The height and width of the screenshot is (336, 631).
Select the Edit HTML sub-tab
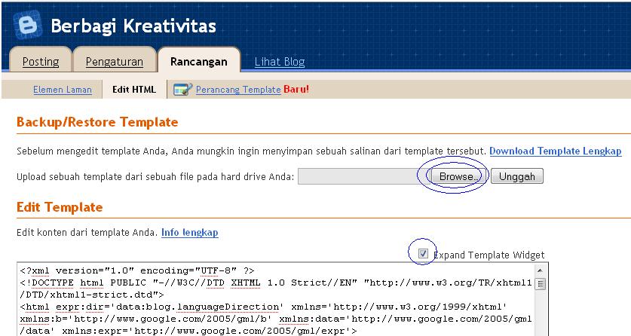point(134,89)
